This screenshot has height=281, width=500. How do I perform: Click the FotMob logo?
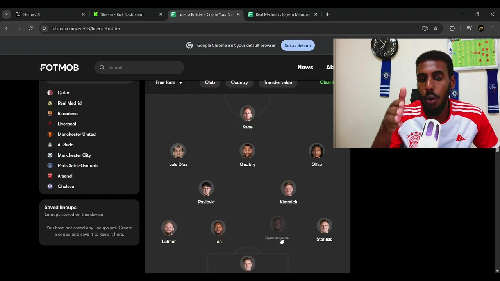tap(59, 68)
